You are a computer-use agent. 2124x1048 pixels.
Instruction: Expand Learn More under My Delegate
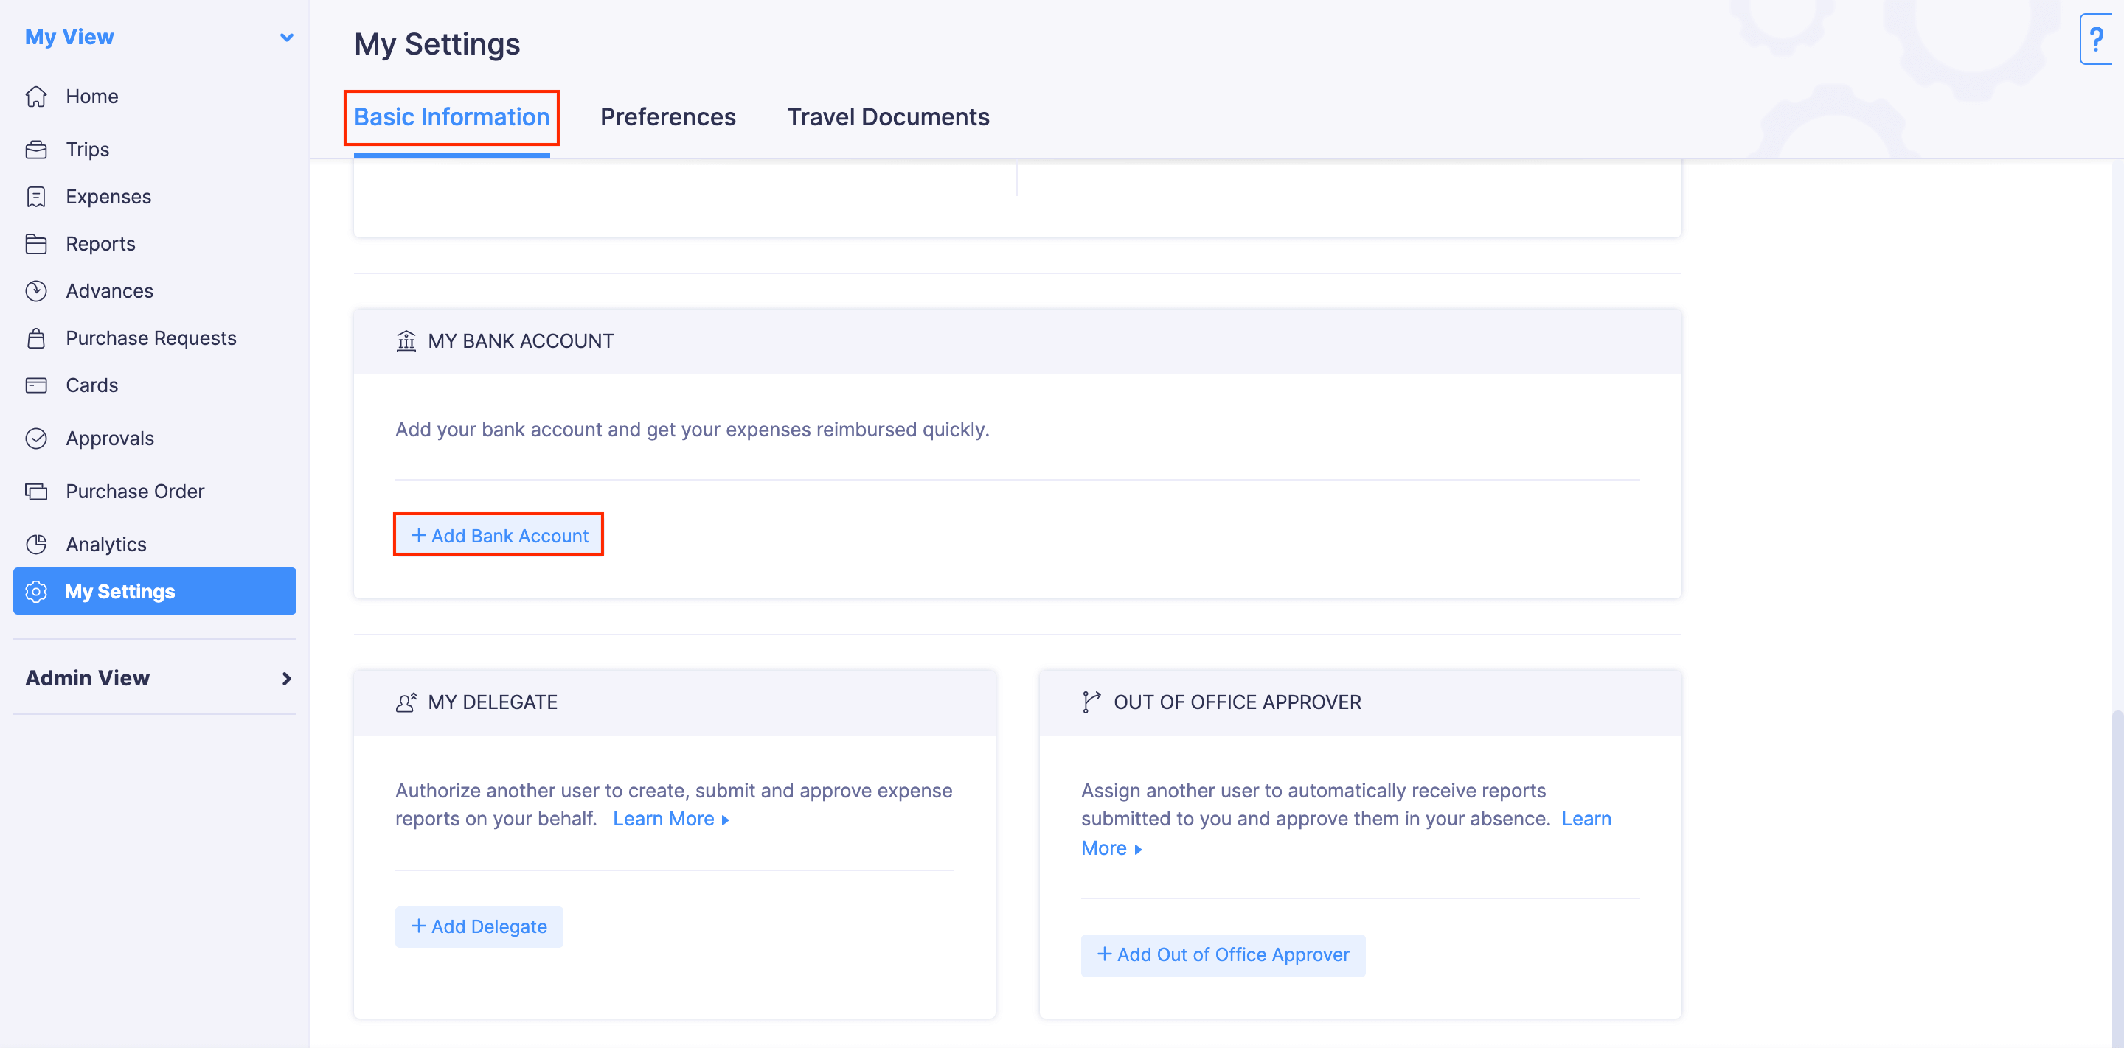[x=670, y=819]
